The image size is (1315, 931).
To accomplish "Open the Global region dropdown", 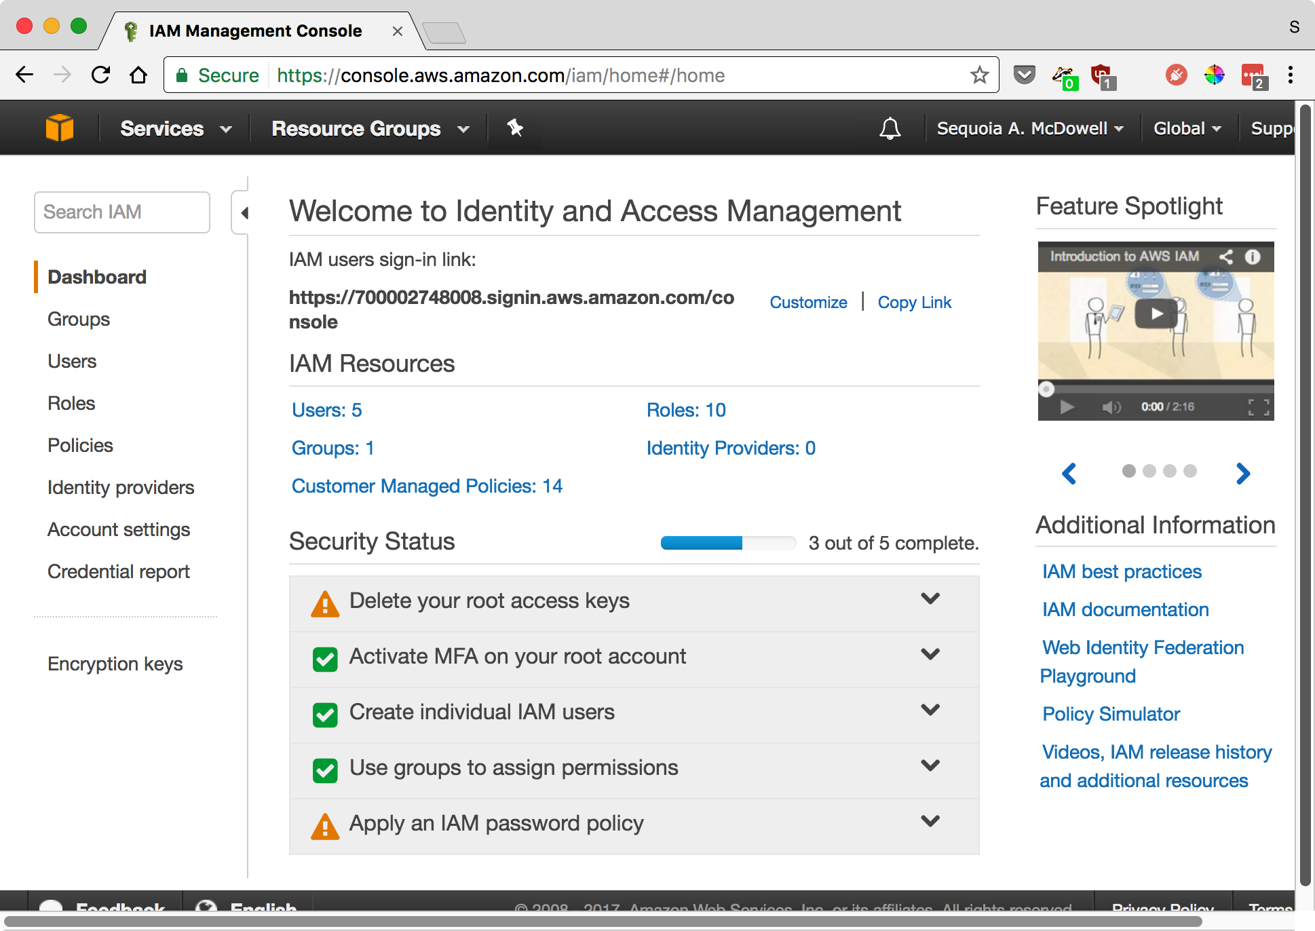I will pos(1187,128).
